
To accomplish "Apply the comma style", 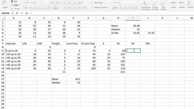I will point(125,8).
